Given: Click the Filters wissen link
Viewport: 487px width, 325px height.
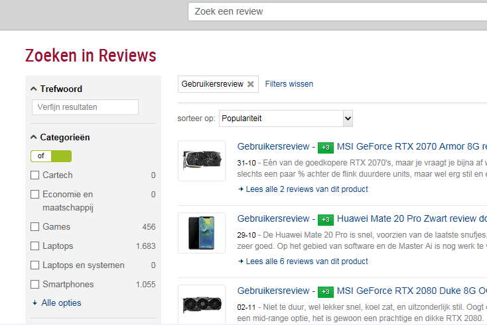Looking at the screenshot, I should tap(289, 84).
